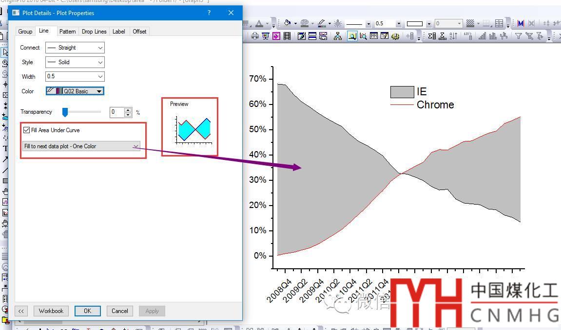Click the line color pencil icon
Screen dimensions: 561x330
pyautogui.click(x=321, y=23)
